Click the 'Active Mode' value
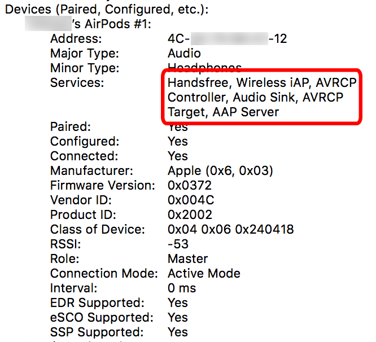376x342 pixels. (204, 273)
